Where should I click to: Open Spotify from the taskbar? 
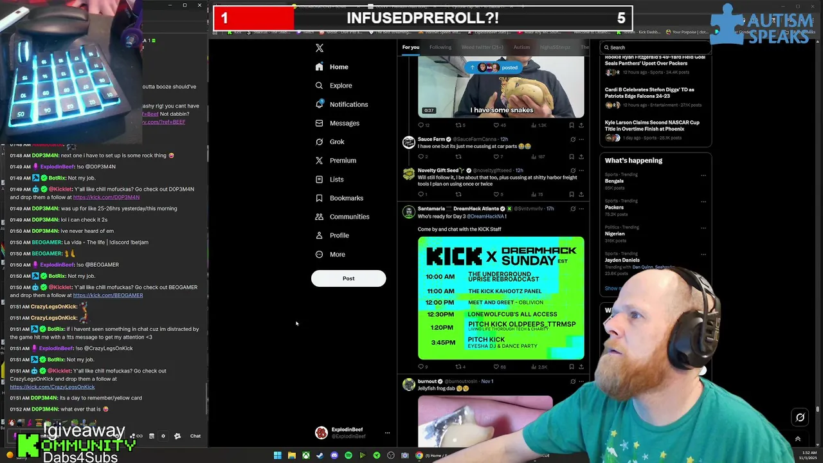pos(348,455)
